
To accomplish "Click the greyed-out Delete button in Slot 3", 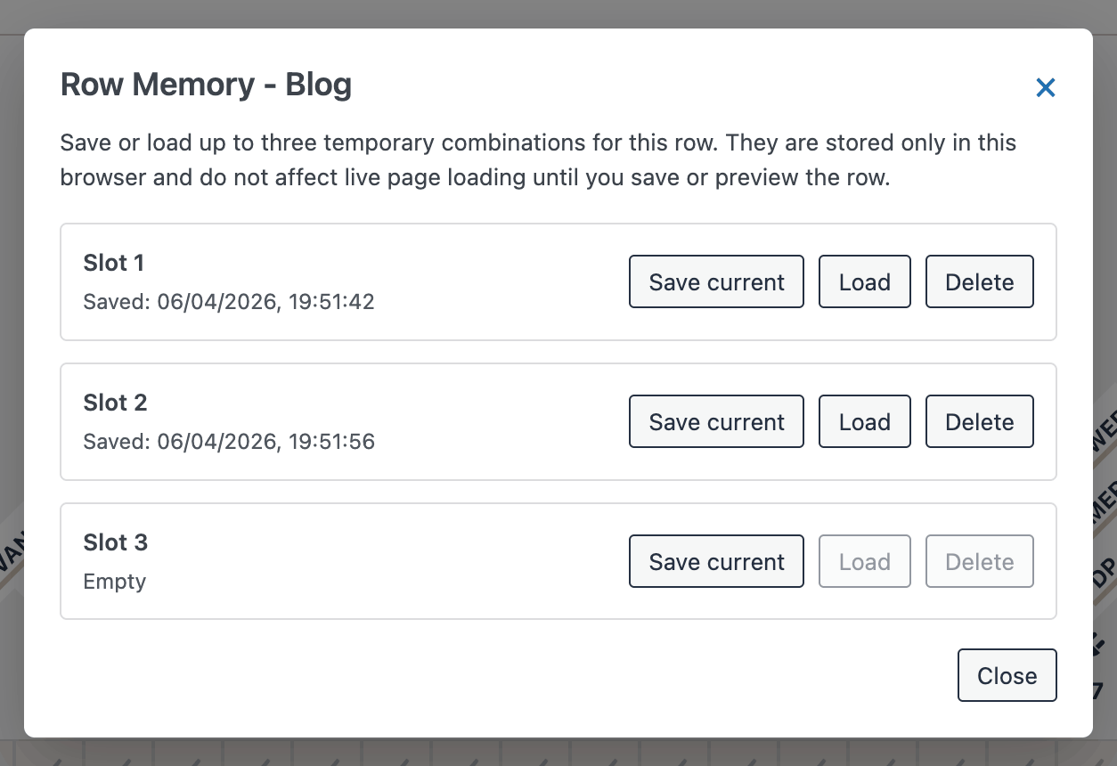I will 979,562.
